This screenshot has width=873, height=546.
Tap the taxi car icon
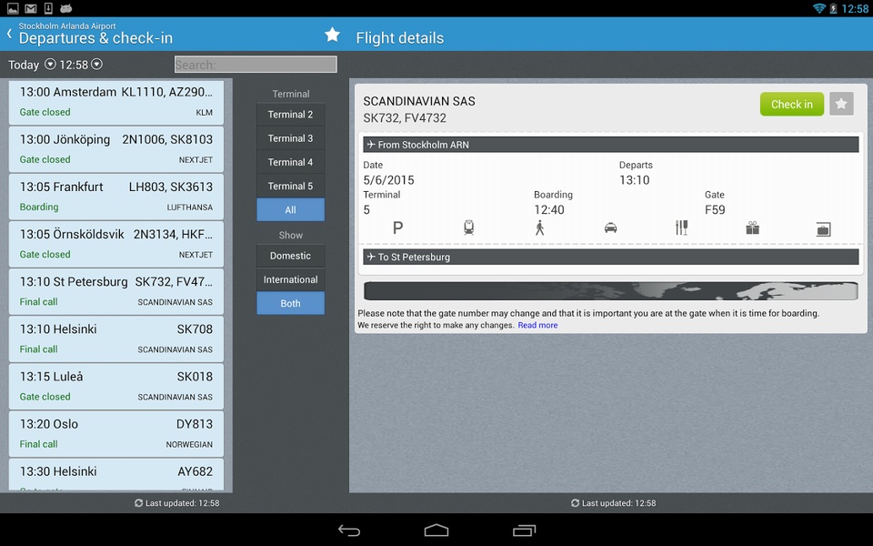pyautogui.click(x=611, y=227)
